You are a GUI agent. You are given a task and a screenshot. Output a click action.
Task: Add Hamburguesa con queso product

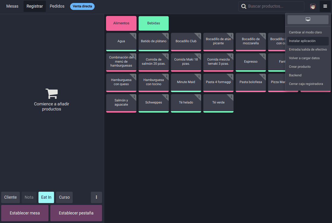(121, 83)
